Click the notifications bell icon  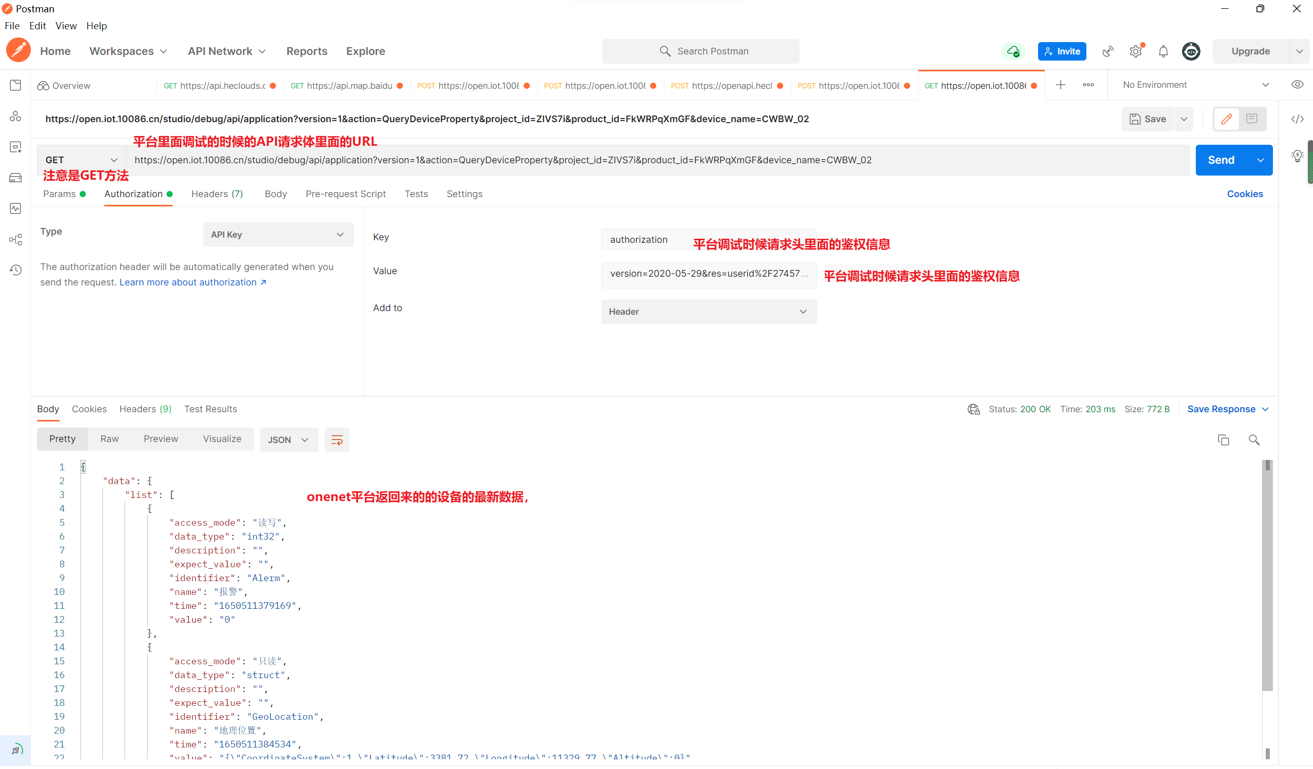(1163, 51)
